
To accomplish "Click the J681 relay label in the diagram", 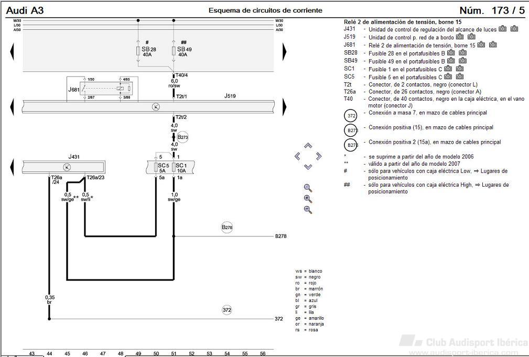I will pyautogui.click(x=74, y=90).
